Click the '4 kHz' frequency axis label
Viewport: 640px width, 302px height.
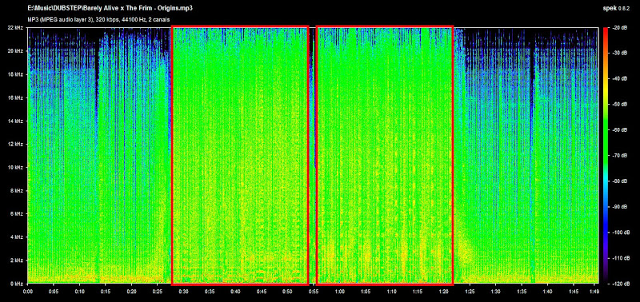tap(18, 236)
